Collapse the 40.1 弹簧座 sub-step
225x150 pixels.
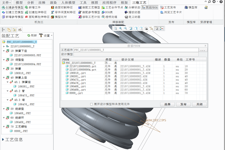click(8, 82)
